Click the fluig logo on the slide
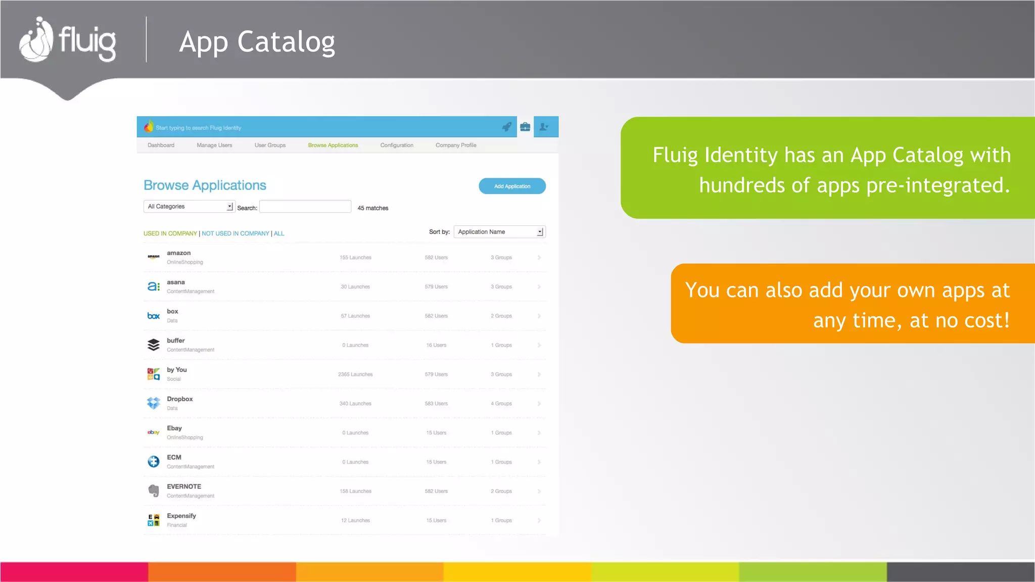 [x=67, y=39]
